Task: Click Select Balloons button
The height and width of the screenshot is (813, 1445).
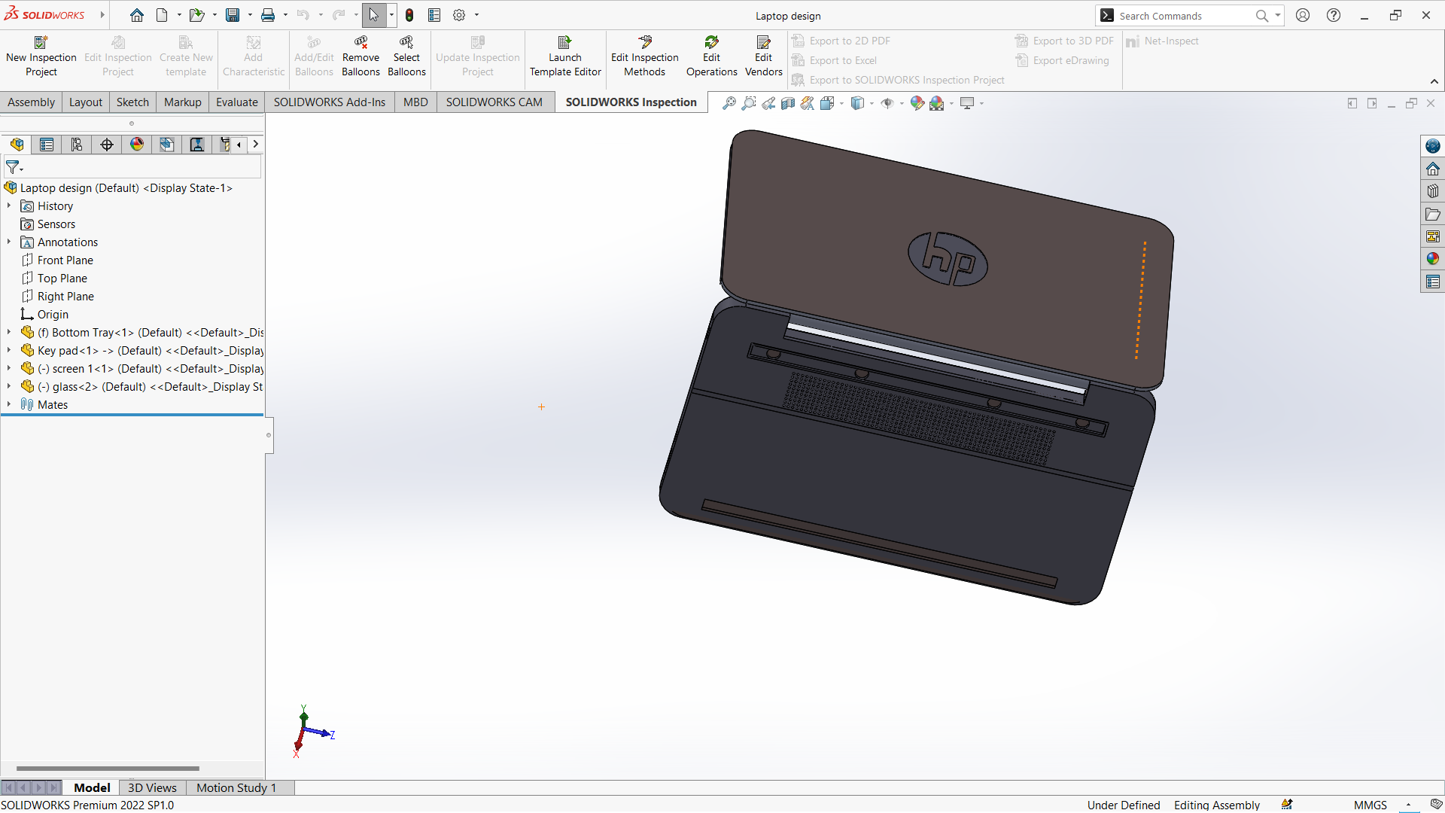Action: coord(406,56)
